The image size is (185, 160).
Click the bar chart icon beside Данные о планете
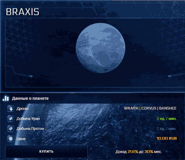(x=6, y=98)
